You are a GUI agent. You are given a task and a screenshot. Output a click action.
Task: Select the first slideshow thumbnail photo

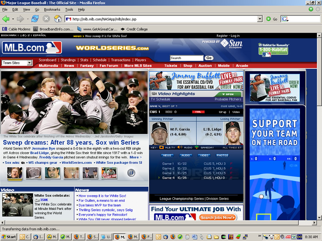15,173
